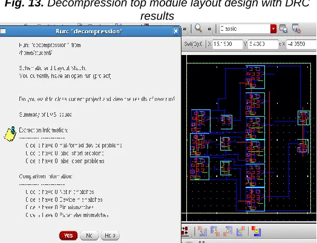Click align icon with pink square top-left
The image size is (317, 243).
tap(202, 231)
